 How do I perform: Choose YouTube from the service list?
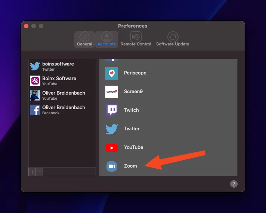(168, 147)
